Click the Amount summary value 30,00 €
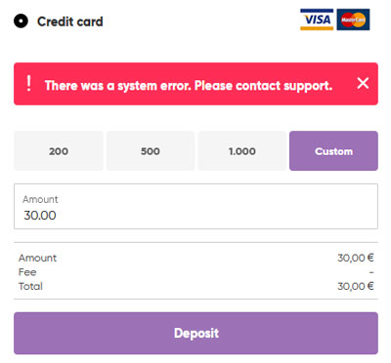Viewport: 391px width, 363px height. click(x=356, y=258)
